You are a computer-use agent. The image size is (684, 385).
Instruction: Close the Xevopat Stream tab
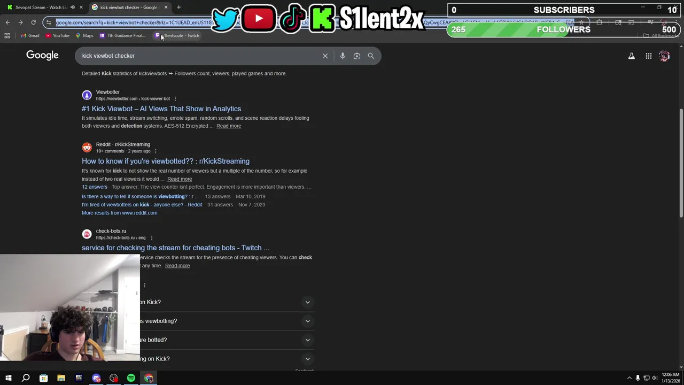[81, 7]
